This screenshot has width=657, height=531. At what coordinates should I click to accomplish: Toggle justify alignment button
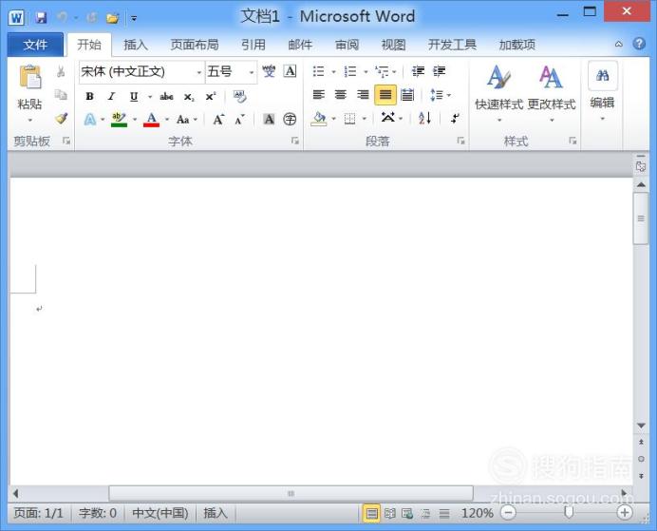click(x=385, y=95)
